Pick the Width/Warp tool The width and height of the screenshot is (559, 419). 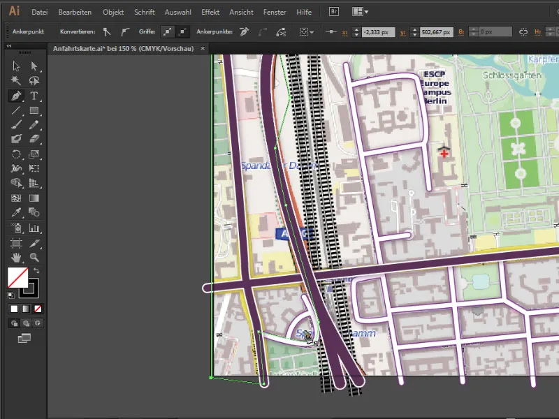(x=16, y=168)
